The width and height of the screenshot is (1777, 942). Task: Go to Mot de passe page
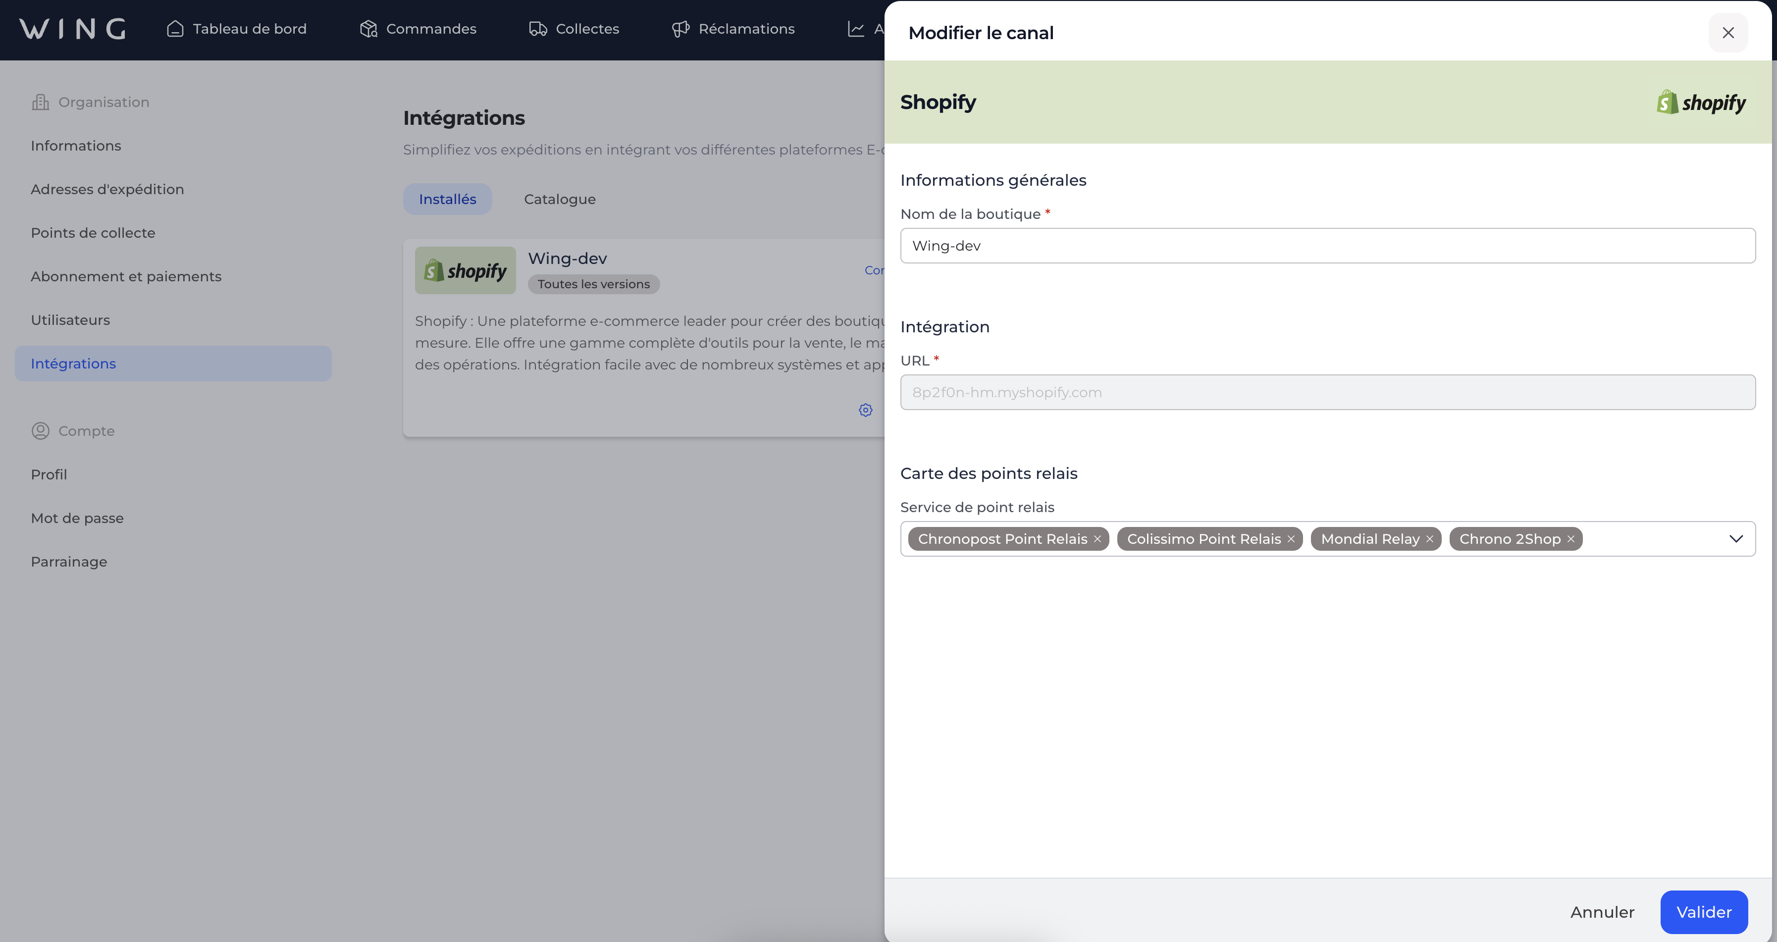[77, 518]
